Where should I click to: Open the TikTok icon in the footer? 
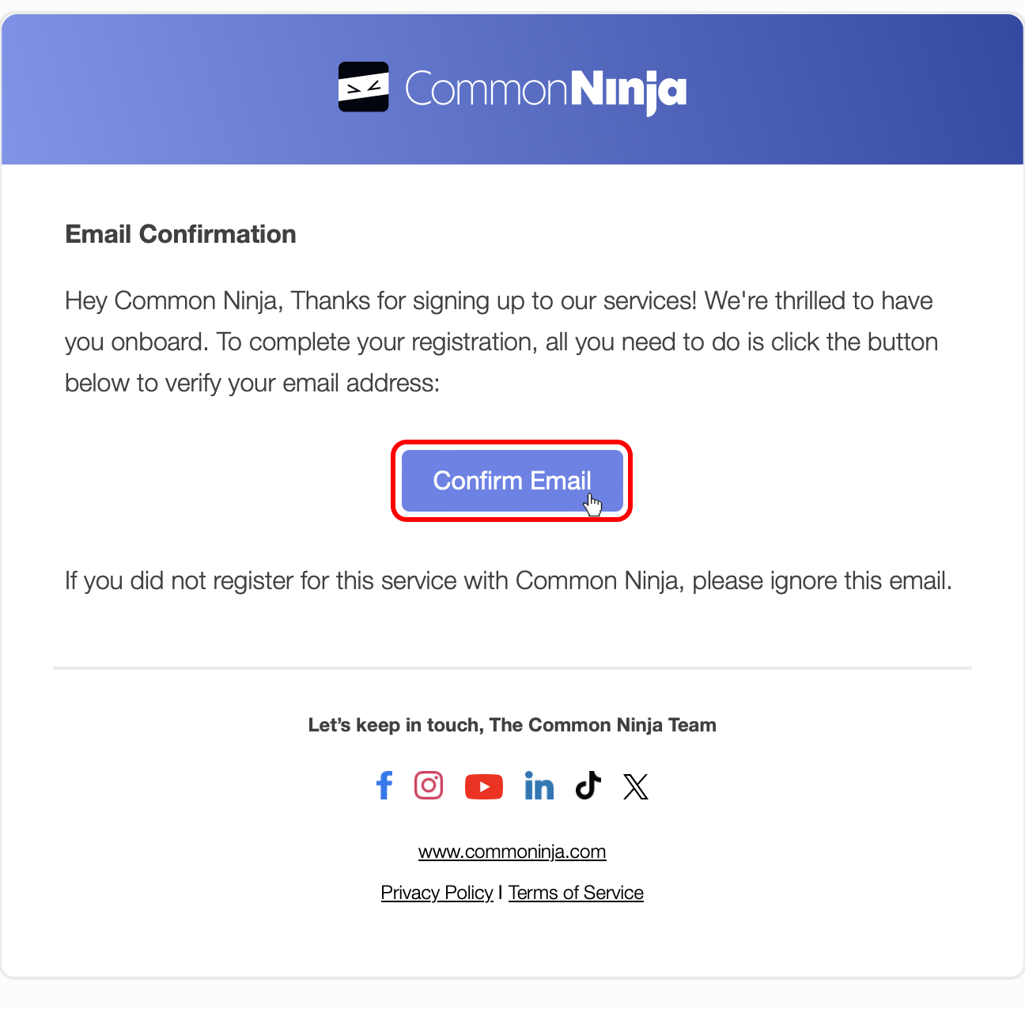click(x=588, y=785)
